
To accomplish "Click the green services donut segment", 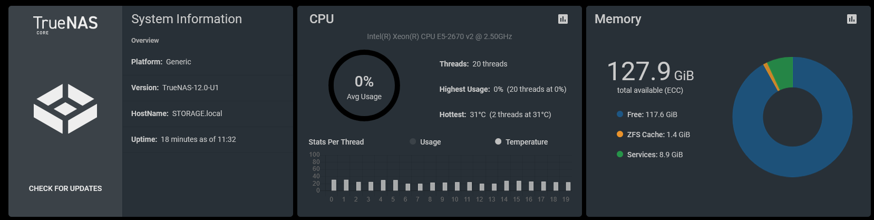I will pos(781,72).
